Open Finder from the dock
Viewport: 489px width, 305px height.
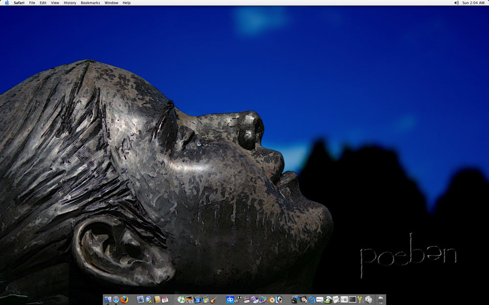pyautogui.click(x=108, y=300)
